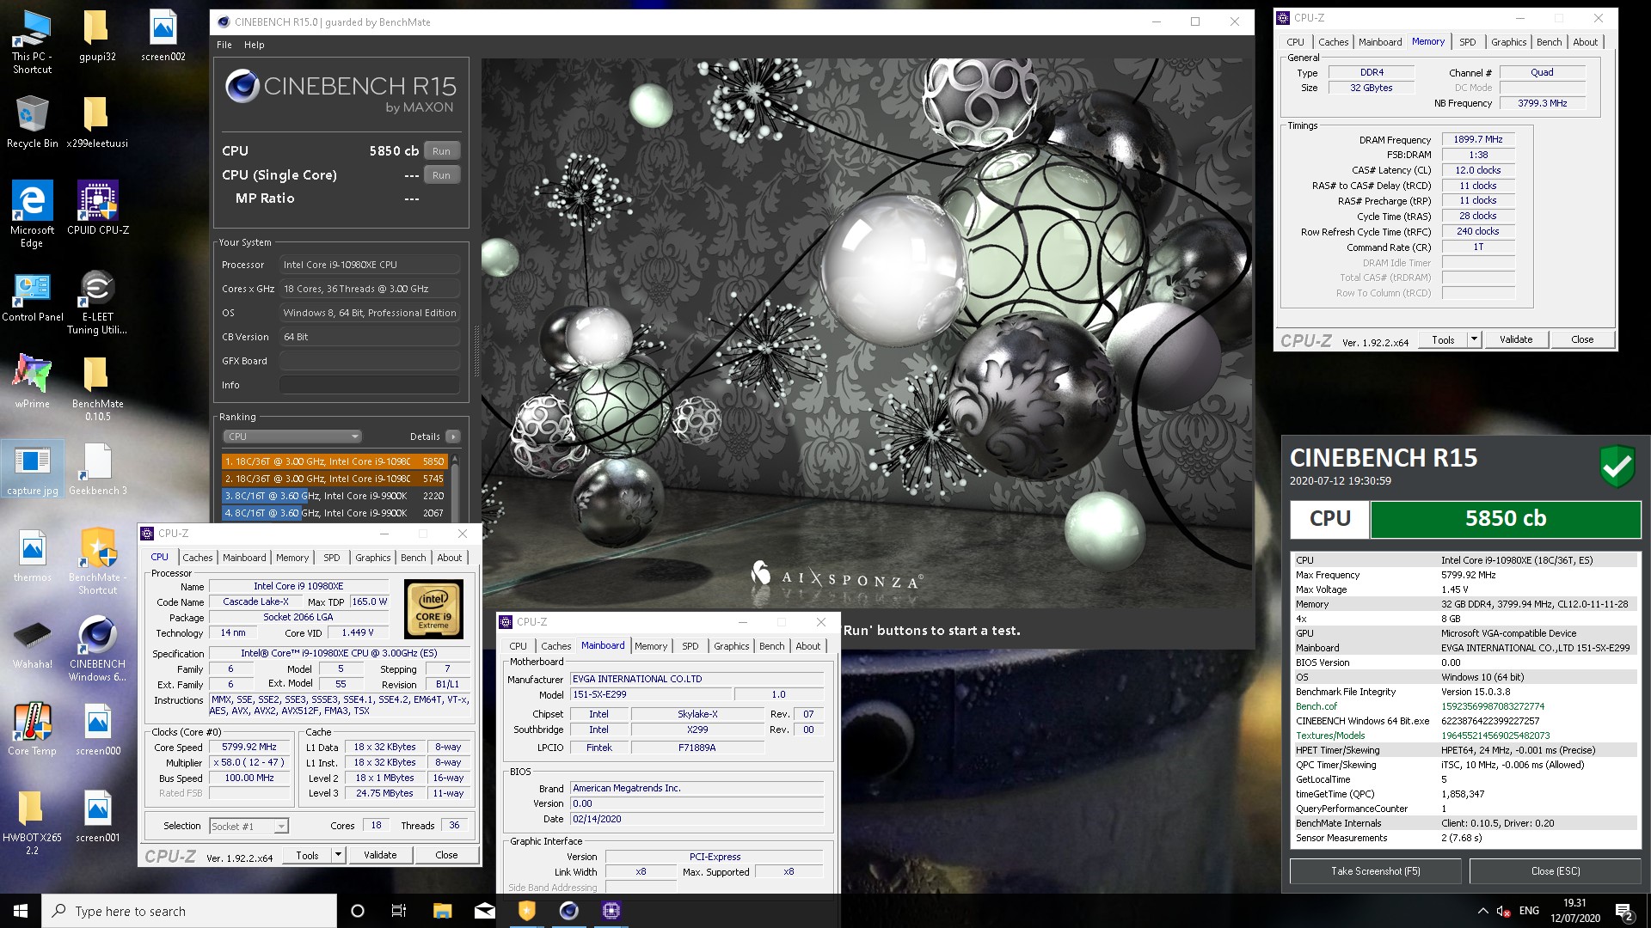The height and width of the screenshot is (928, 1651).
Task: Click Close in bottom-left CPU-Z window
Action: [x=446, y=855]
